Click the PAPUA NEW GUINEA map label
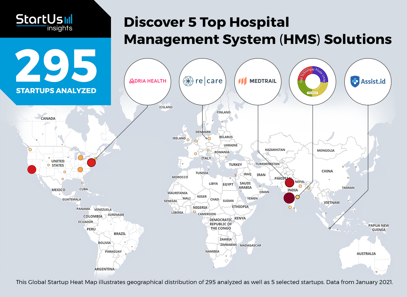Image resolution: width=407 pixels, height=297 pixels. [379, 227]
